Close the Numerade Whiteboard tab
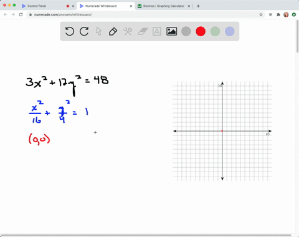 [131, 6]
